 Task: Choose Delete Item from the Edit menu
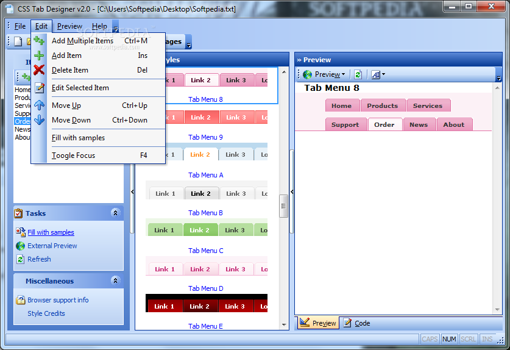click(98, 70)
